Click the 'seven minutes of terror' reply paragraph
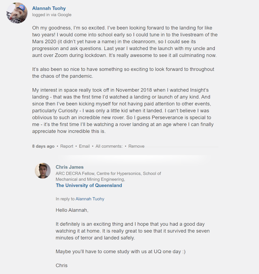 [x=133, y=231]
